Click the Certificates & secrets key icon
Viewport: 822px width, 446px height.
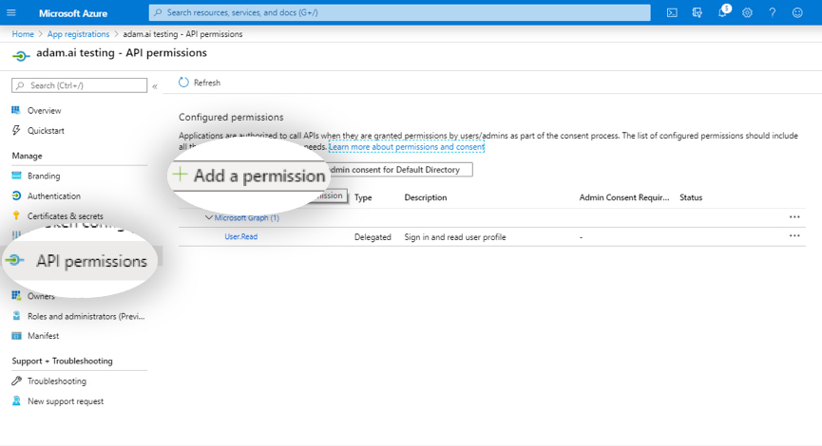pyautogui.click(x=16, y=215)
